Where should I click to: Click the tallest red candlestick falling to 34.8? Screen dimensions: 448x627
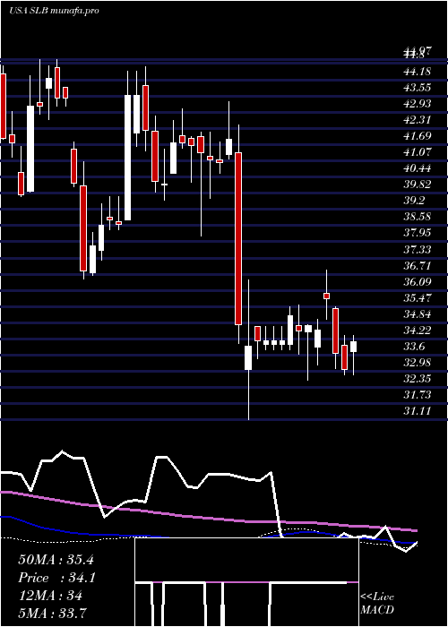coord(238,238)
